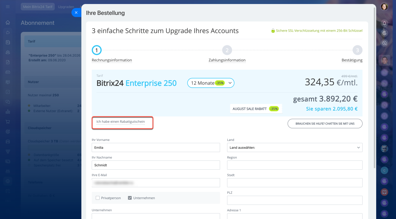Open the hamburger menu in the left sidebar
Image resolution: width=396 pixels, height=219 pixels.
click(8, 7)
